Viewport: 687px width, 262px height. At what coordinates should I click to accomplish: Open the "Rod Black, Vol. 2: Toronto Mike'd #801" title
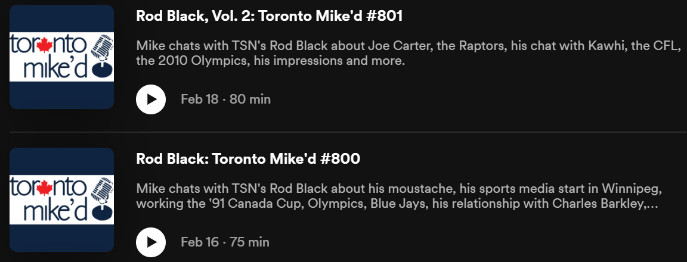pyautogui.click(x=270, y=16)
